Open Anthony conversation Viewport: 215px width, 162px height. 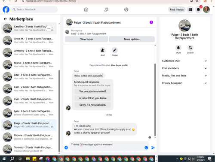[29, 52]
